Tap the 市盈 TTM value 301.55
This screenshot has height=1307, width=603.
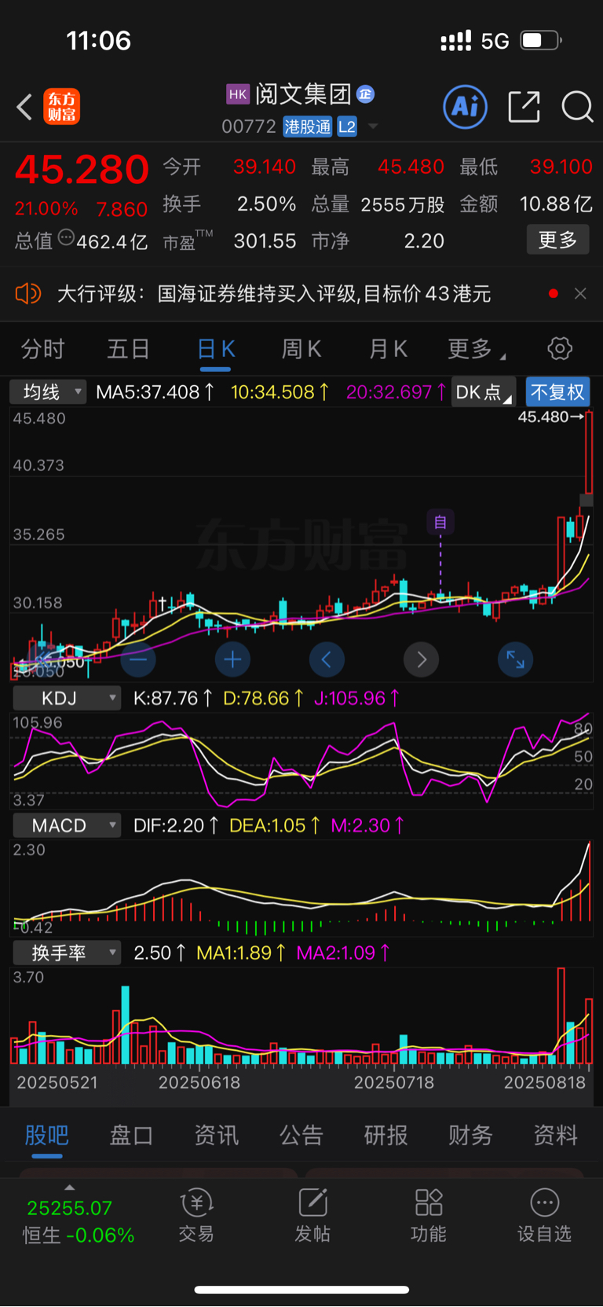[265, 241]
